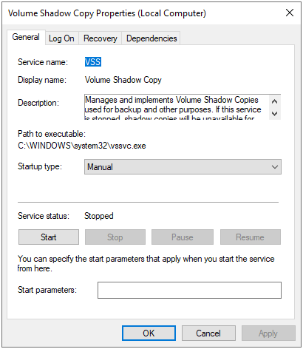Click the up arrow in Description scrollbar
The height and width of the screenshot is (349, 303).
tap(275, 101)
